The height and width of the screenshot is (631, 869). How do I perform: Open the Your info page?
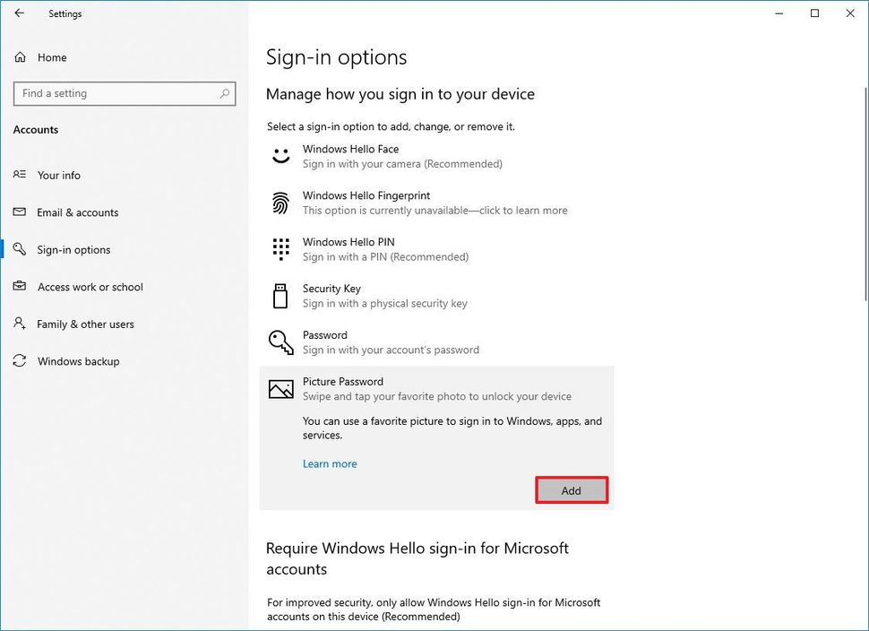[x=59, y=176]
